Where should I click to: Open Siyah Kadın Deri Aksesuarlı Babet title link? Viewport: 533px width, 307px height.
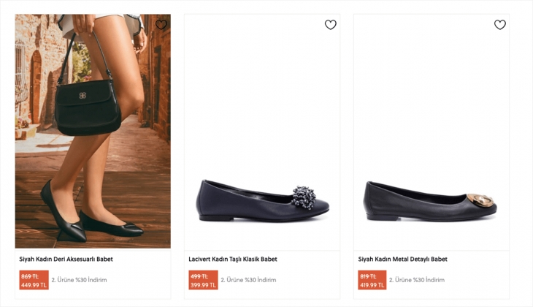tap(66, 259)
